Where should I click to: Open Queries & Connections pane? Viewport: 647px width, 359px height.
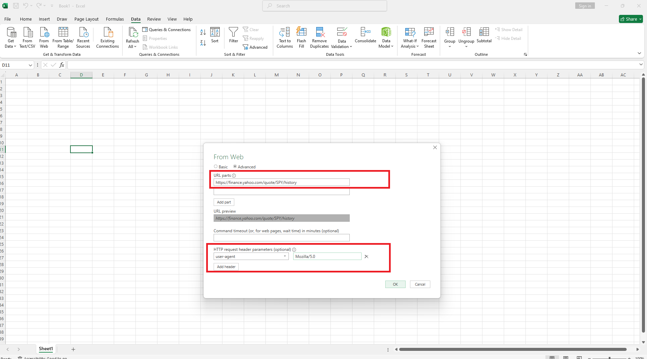pyautogui.click(x=167, y=30)
